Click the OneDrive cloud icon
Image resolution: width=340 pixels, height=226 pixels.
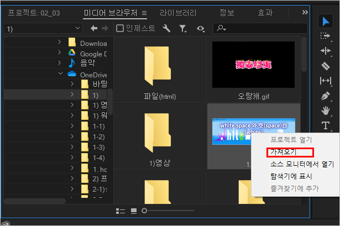click(x=72, y=74)
